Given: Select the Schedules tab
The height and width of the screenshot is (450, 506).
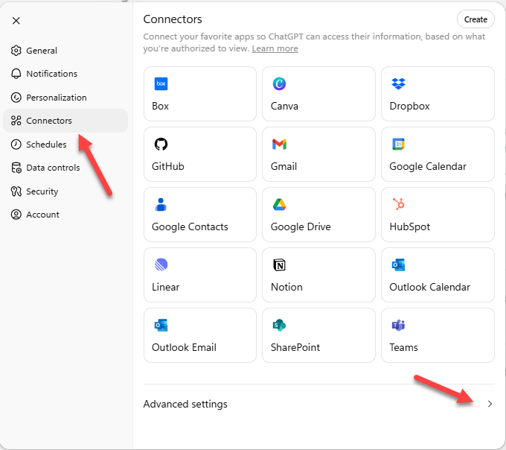Looking at the screenshot, I should click(x=65, y=144).
